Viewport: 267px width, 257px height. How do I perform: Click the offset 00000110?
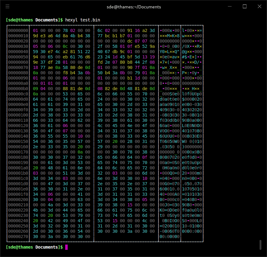click(x=18, y=120)
